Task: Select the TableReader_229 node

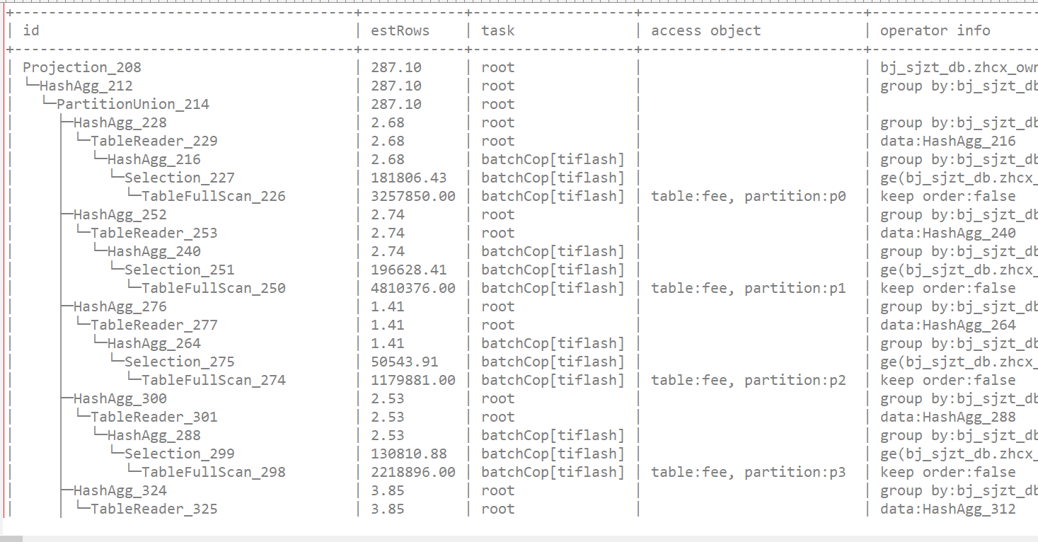Action: point(154,141)
